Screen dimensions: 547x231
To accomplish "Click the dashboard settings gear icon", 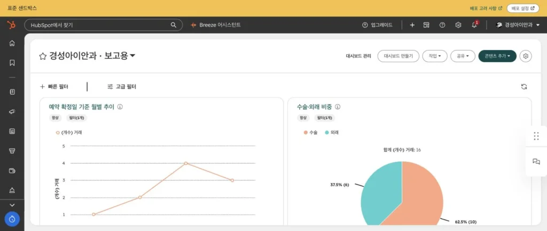I will pos(526,56).
